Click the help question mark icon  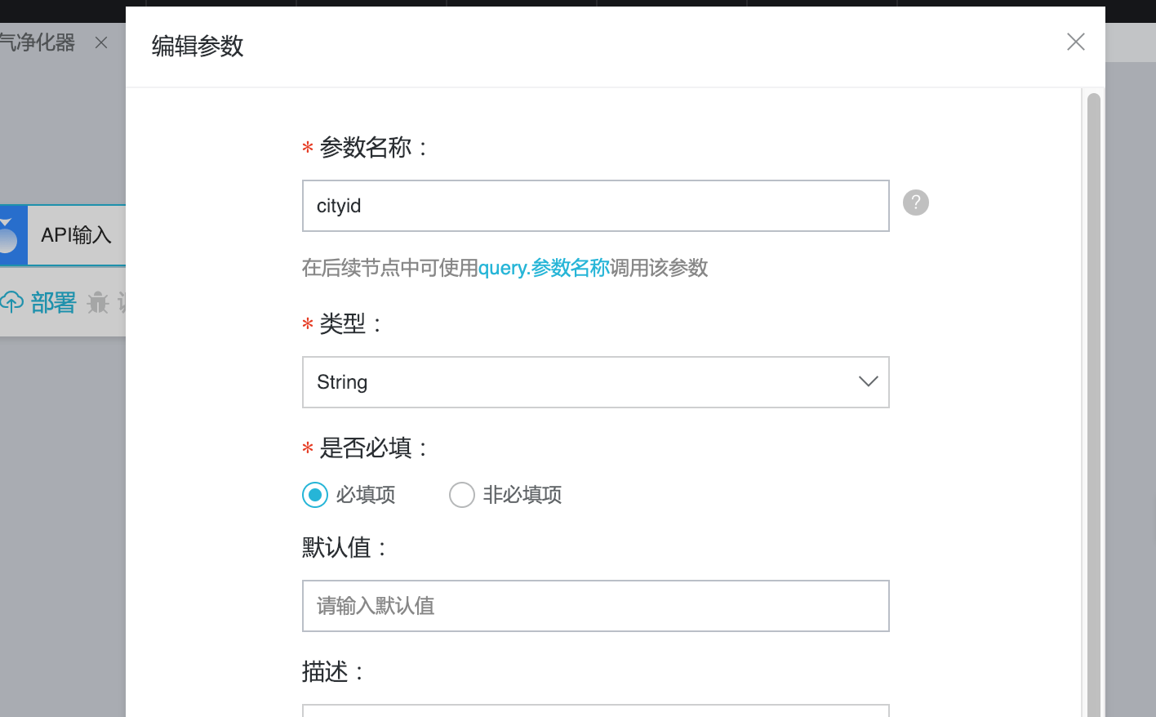pyautogui.click(x=916, y=203)
